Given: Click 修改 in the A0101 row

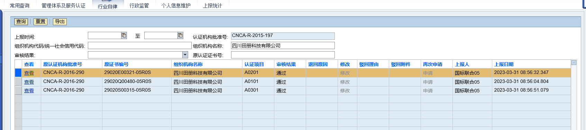Looking at the screenshot, I should click(345, 82).
